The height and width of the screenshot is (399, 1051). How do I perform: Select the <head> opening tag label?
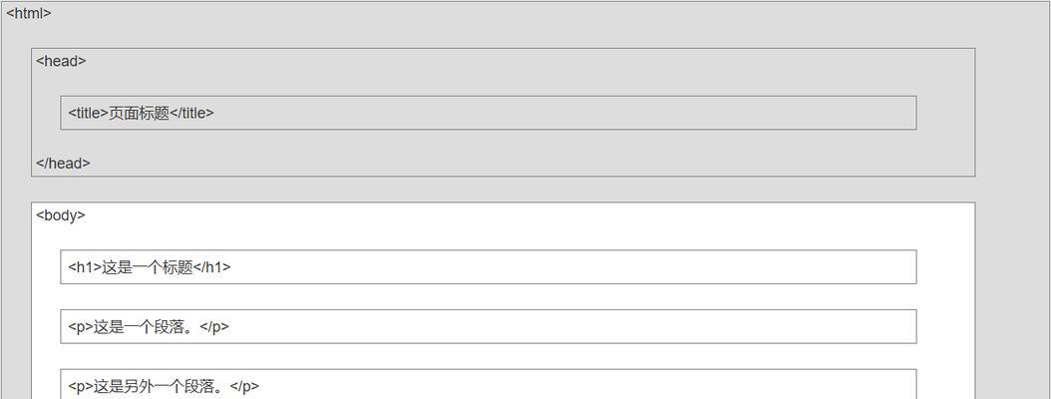pyautogui.click(x=61, y=61)
